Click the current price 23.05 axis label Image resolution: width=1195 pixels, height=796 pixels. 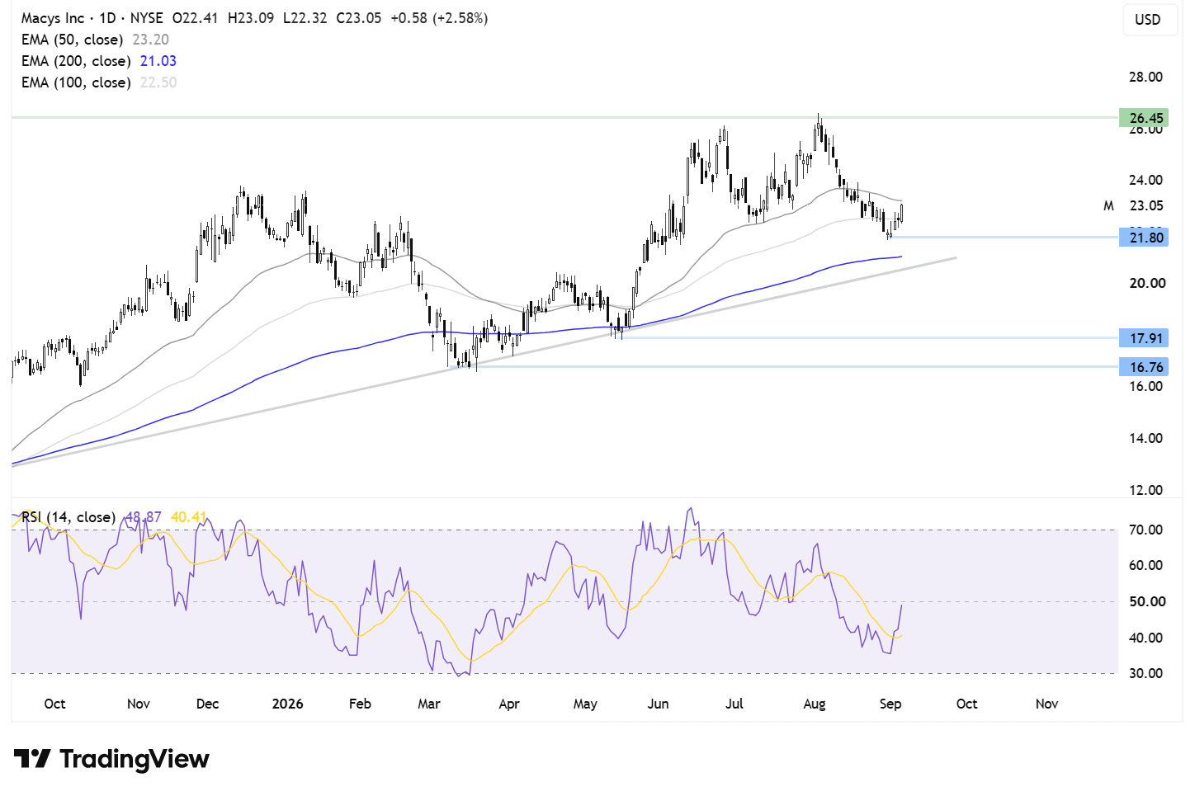coord(1146,206)
